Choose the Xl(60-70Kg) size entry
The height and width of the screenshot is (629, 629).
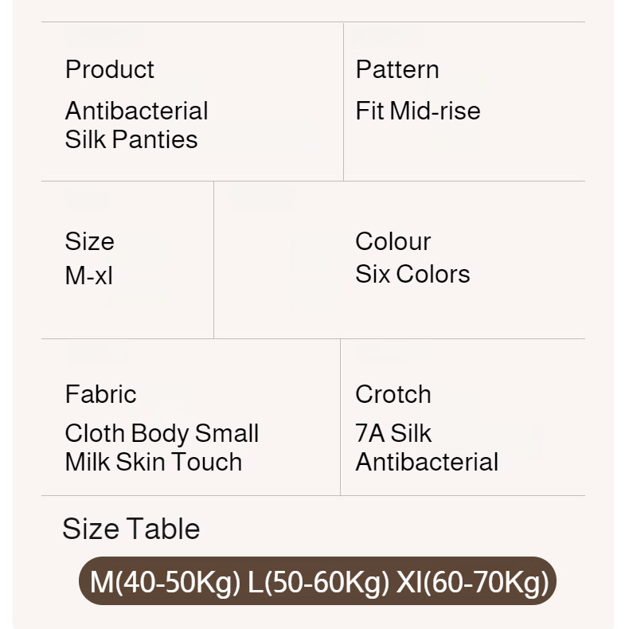click(473, 582)
